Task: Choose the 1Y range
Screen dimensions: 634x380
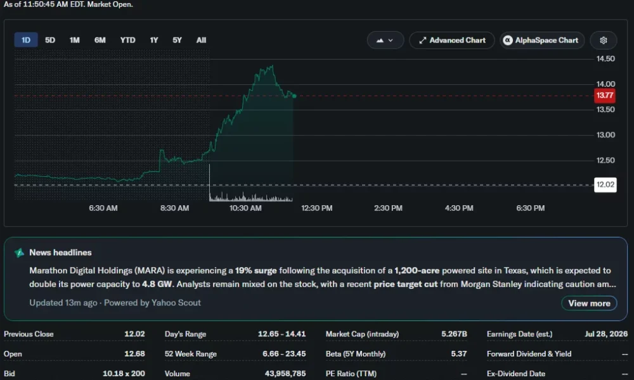Action: pos(153,40)
